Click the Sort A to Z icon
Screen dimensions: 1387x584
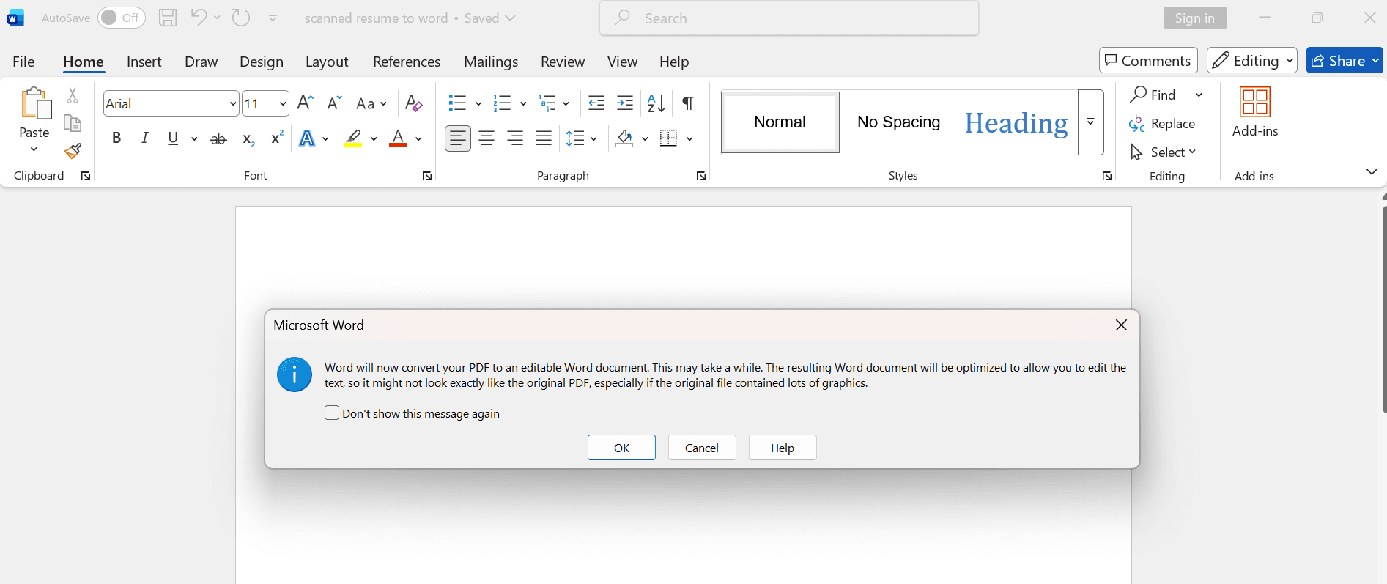click(656, 103)
